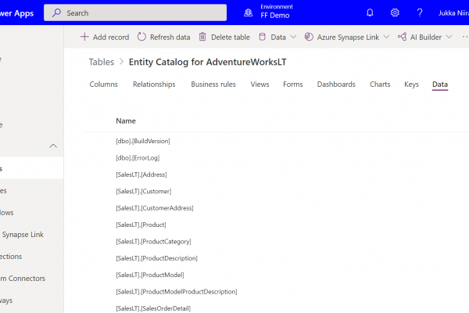Switch to the Relationships tab
The height and width of the screenshot is (313, 469).
click(154, 85)
